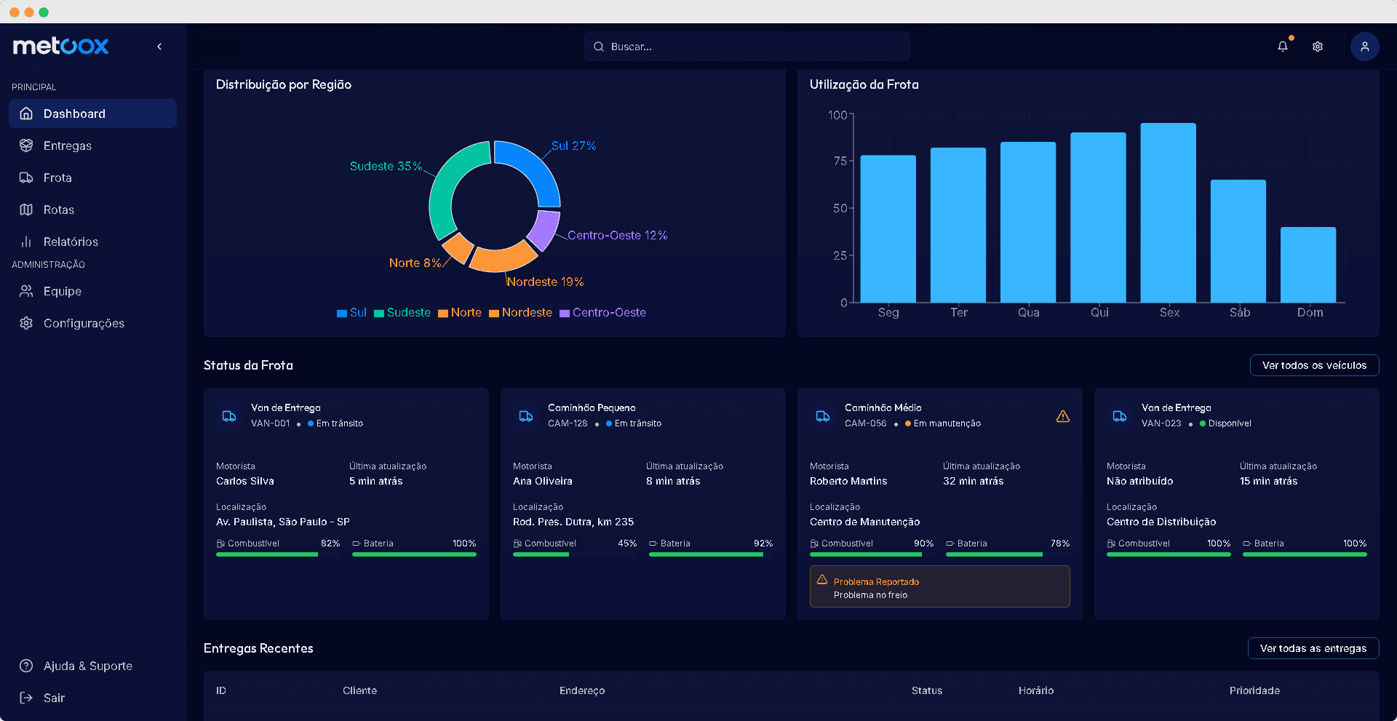Click the Em manutenção status on CAM-056
This screenshot has height=721, width=1397.
point(943,423)
